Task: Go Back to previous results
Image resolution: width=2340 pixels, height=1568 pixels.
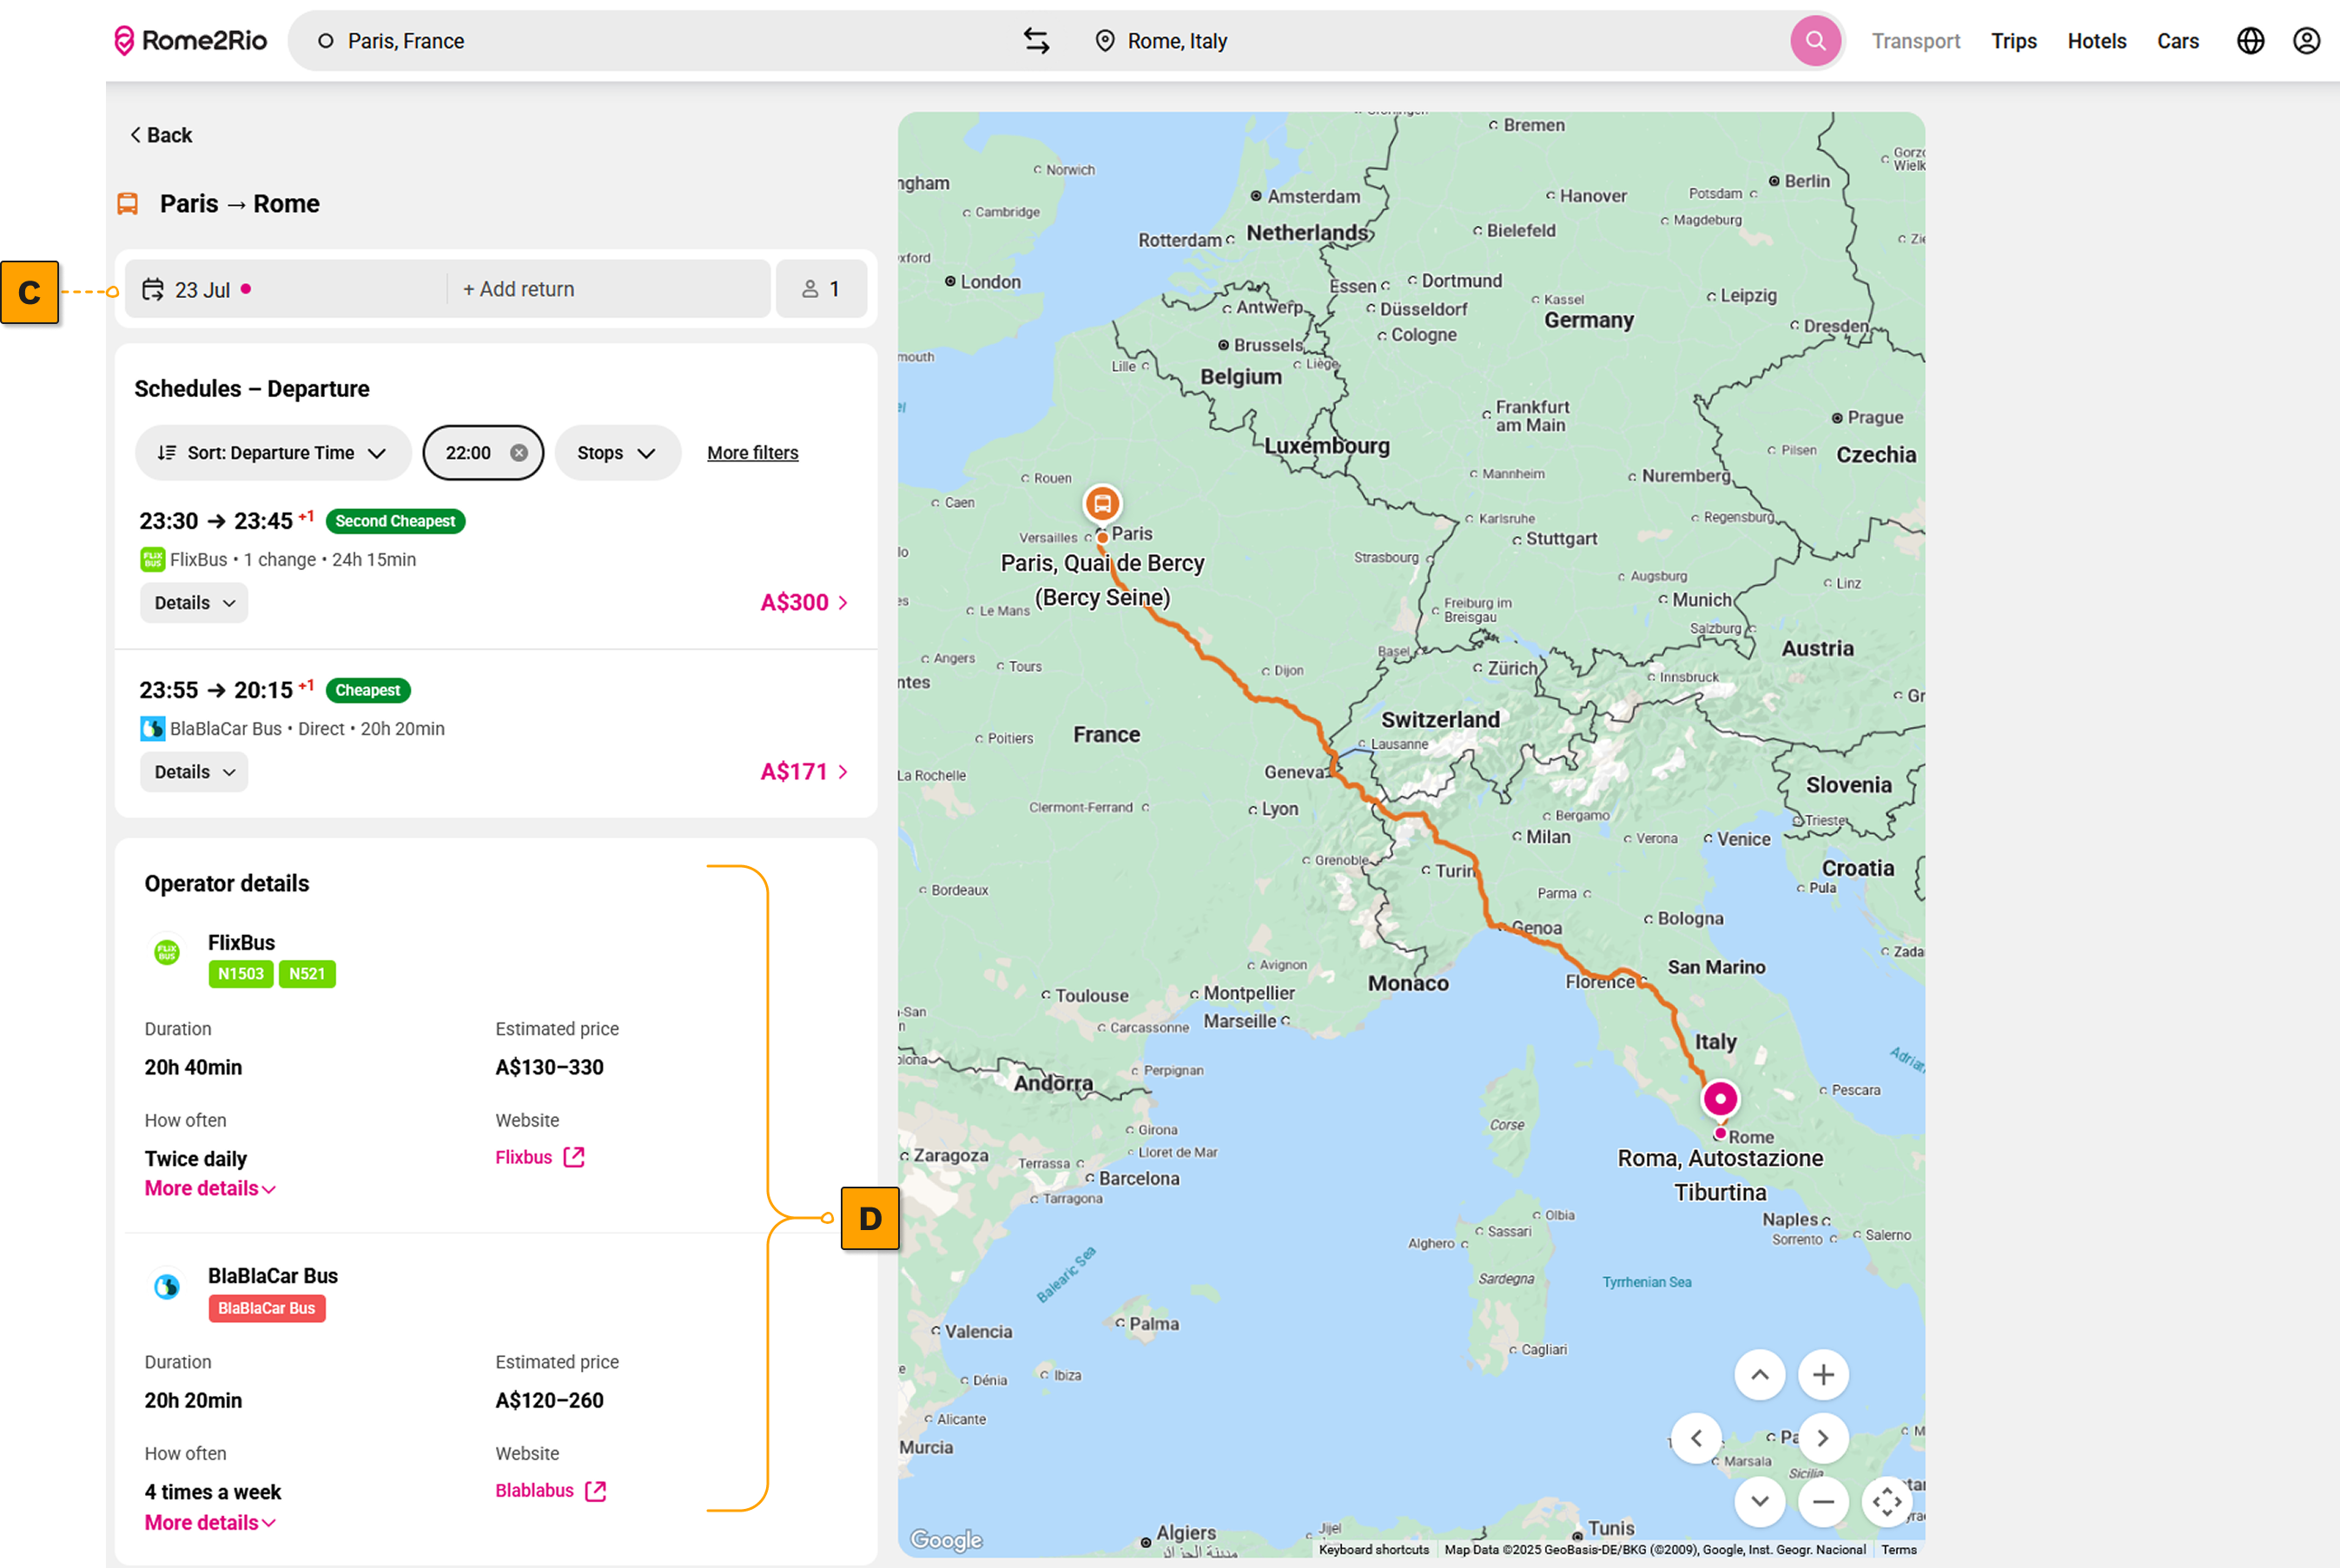Action: click(161, 135)
